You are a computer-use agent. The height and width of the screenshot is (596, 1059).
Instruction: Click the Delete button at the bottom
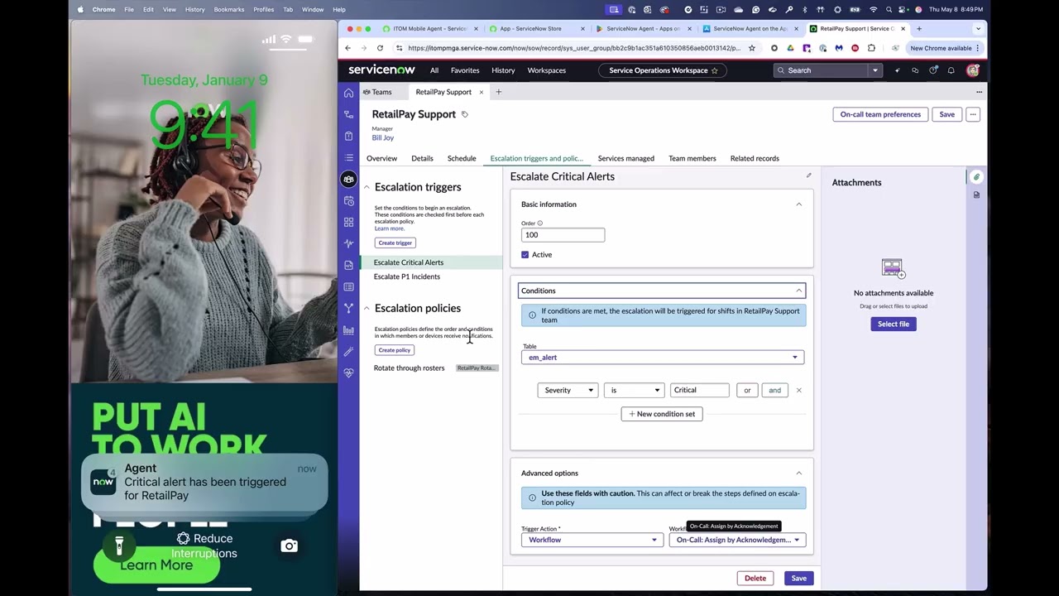[755, 578]
